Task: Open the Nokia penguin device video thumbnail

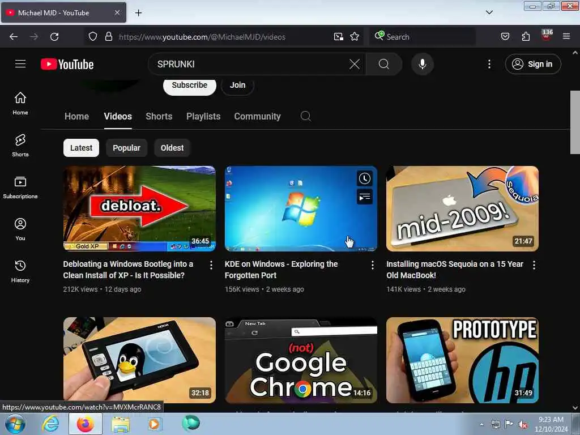Action: pyautogui.click(x=139, y=360)
